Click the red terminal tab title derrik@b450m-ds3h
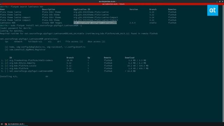Viewport: 224px width, 126px height. pyautogui.click(x=113, y=4)
